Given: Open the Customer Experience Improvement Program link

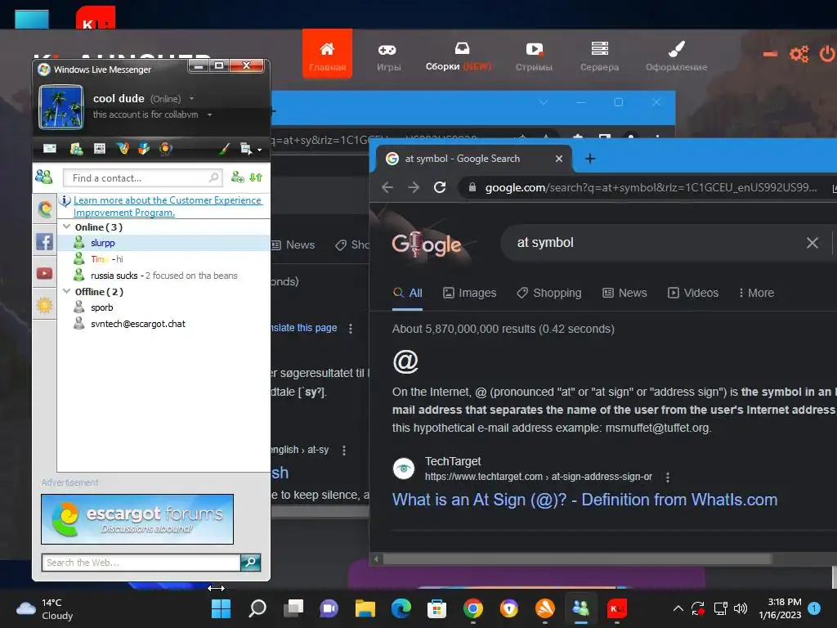Looking at the screenshot, I should (x=167, y=206).
